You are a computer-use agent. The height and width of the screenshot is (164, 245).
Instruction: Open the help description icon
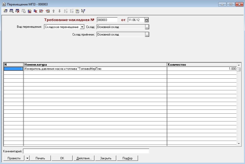[77, 11]
